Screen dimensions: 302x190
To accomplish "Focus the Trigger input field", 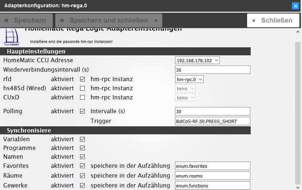I will click(x=212, y=121).
